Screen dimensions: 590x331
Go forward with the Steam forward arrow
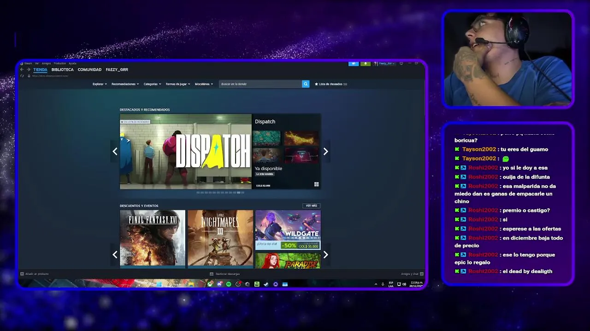point(28,69)
